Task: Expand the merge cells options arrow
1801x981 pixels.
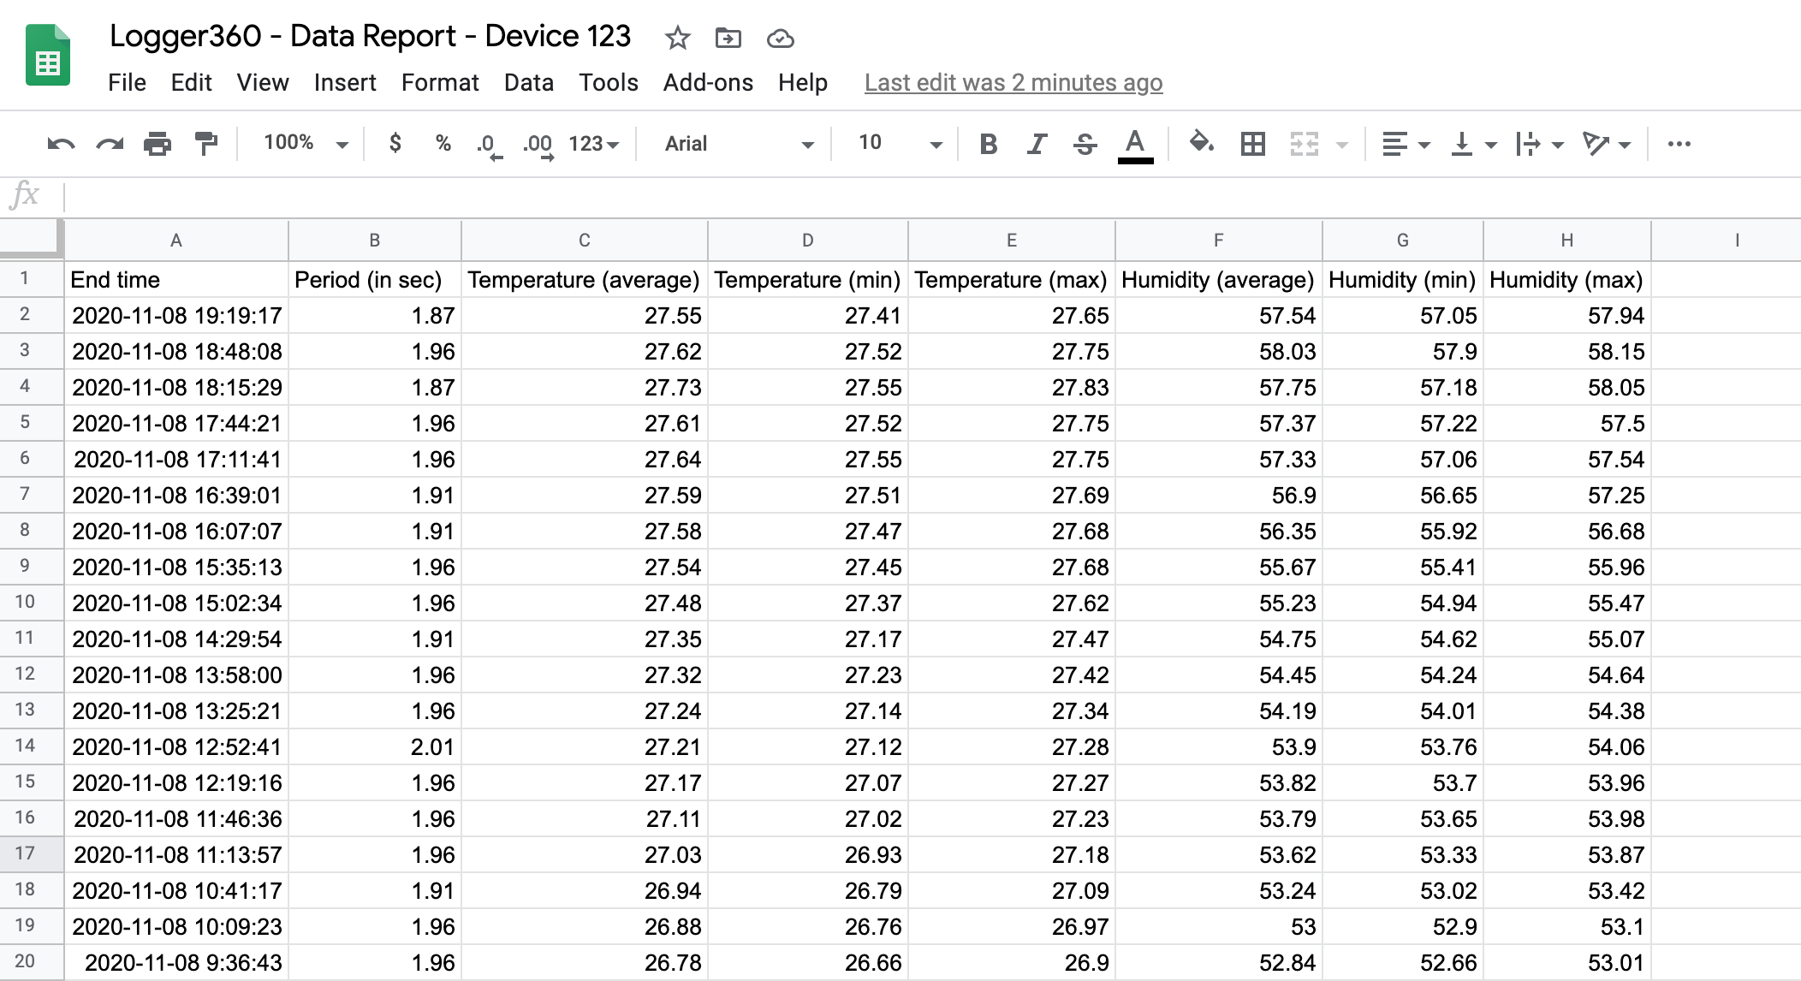Action: coord(1341,145)
